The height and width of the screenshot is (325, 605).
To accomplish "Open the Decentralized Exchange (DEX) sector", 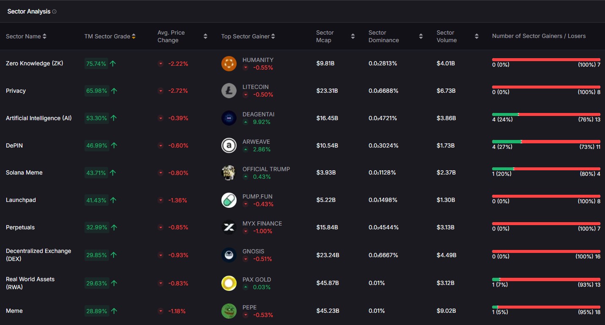I will (x=38, y=255).
